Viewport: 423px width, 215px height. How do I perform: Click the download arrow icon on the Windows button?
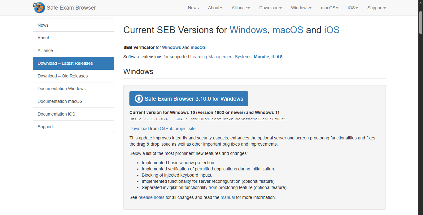[139, 99]
